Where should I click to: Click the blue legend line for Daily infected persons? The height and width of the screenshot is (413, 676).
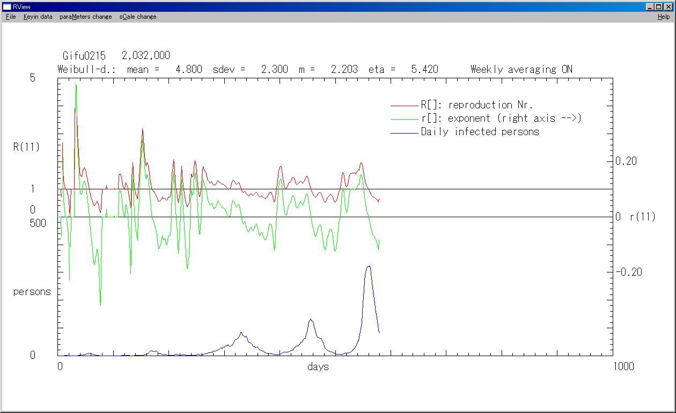click(x=404, y=132)
